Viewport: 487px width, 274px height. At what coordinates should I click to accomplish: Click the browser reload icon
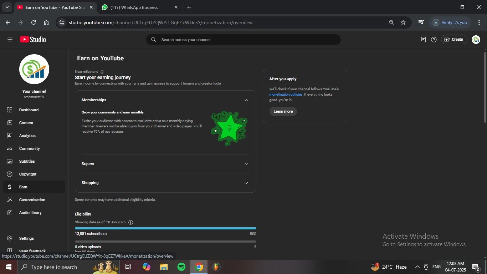[34, 22]
